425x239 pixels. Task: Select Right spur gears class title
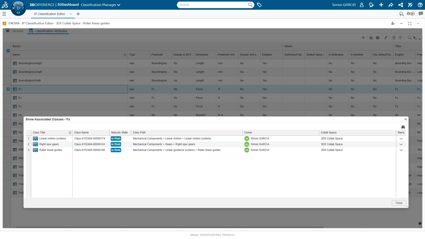click(x=49, y=144)
